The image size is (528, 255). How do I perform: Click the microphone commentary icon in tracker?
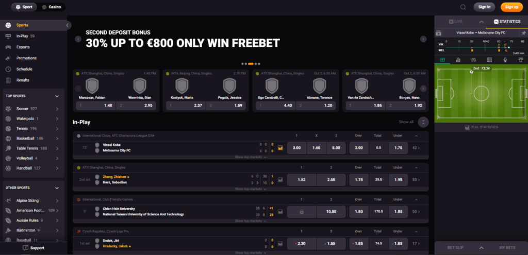coord(505,60)
